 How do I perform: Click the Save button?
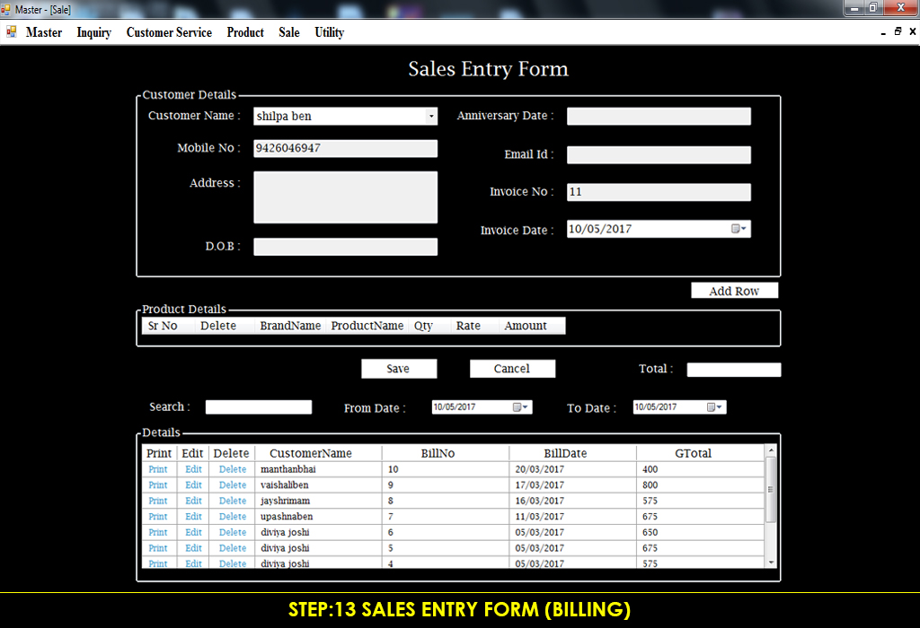pyautogui.click(x=399, y=369)
